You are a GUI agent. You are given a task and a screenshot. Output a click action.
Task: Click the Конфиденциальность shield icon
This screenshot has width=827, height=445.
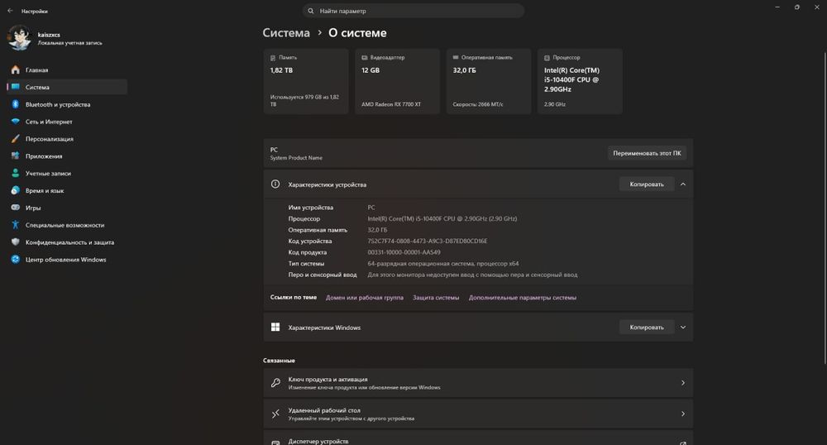point(15,242)
